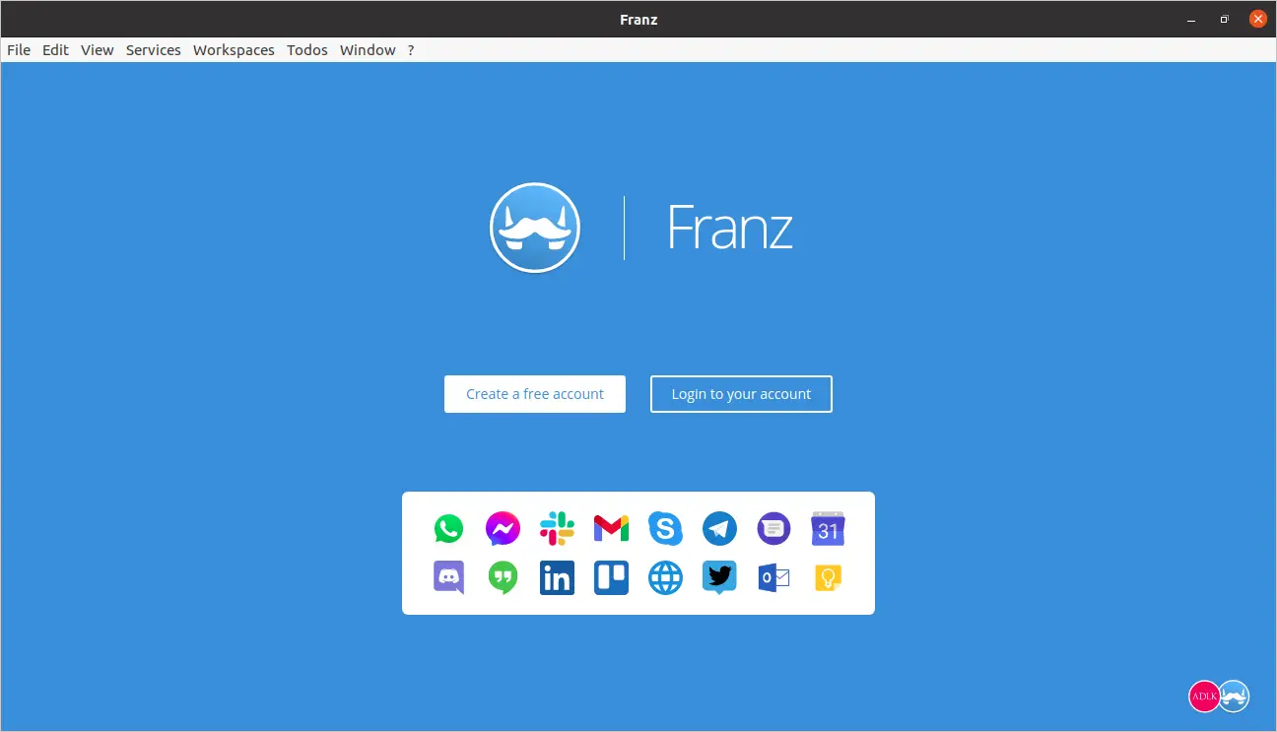The height and width of the screenshot is (732, 1277).
Task: Click the Twitter bird icon
Action: 719,577
